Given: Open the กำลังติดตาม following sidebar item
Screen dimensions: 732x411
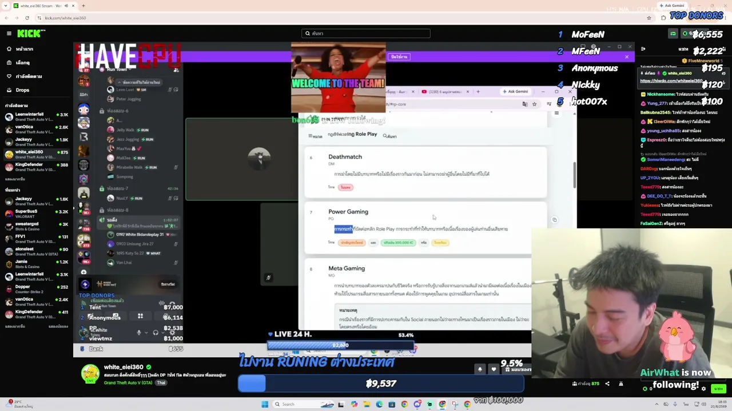Looking at the screenshot, I should (x=29, y=76).
